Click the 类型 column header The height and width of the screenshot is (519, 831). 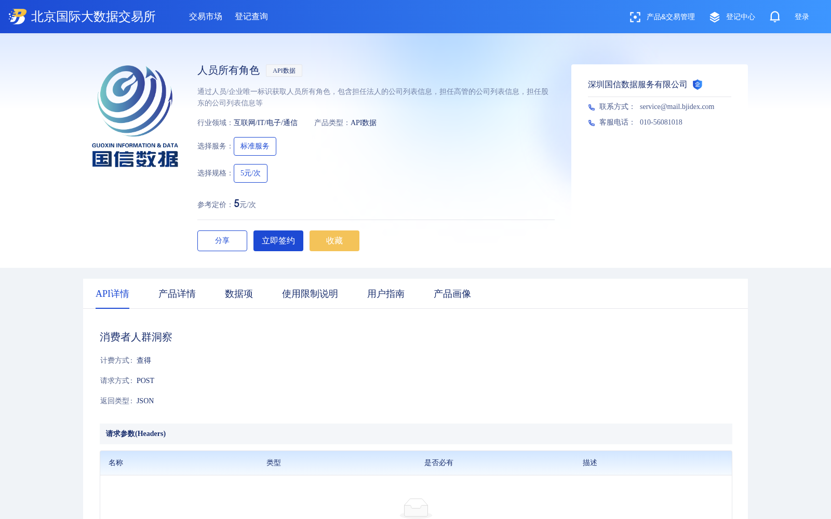pos(274,463)
